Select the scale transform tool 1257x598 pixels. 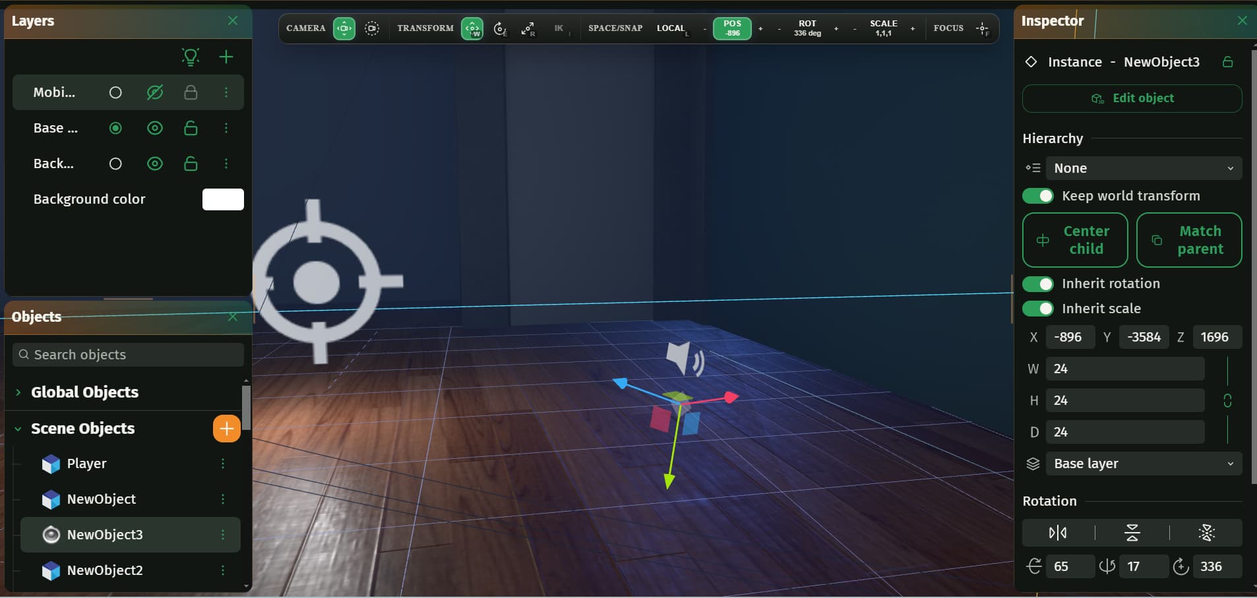[x=528, y=28]
